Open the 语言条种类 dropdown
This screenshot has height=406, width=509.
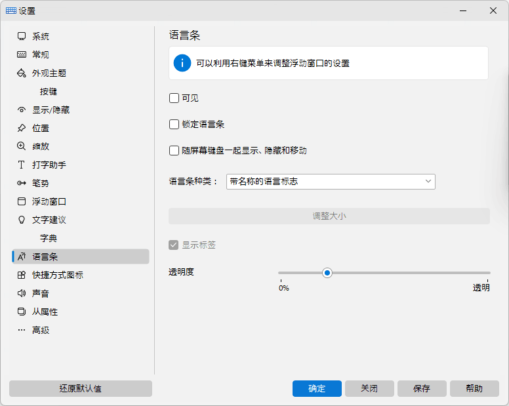(x=331, y=182)
